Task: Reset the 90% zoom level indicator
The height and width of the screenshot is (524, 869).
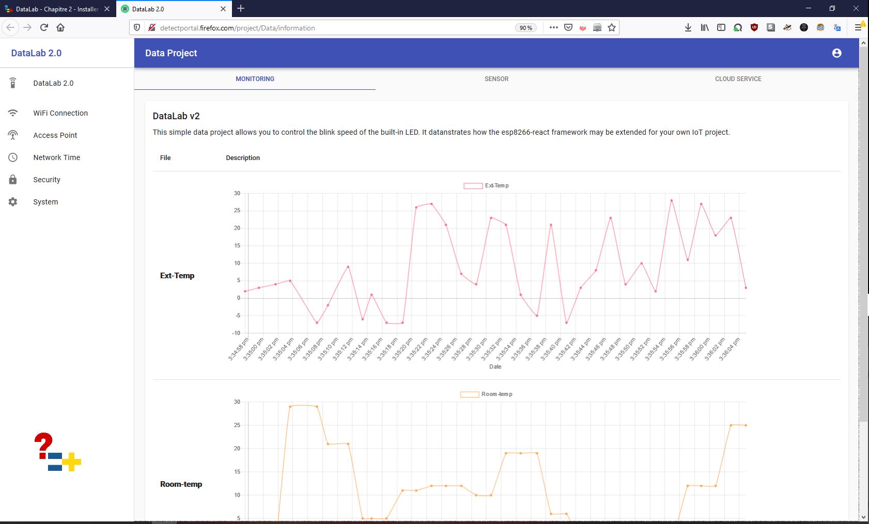Action: click(x=525, y=28)
